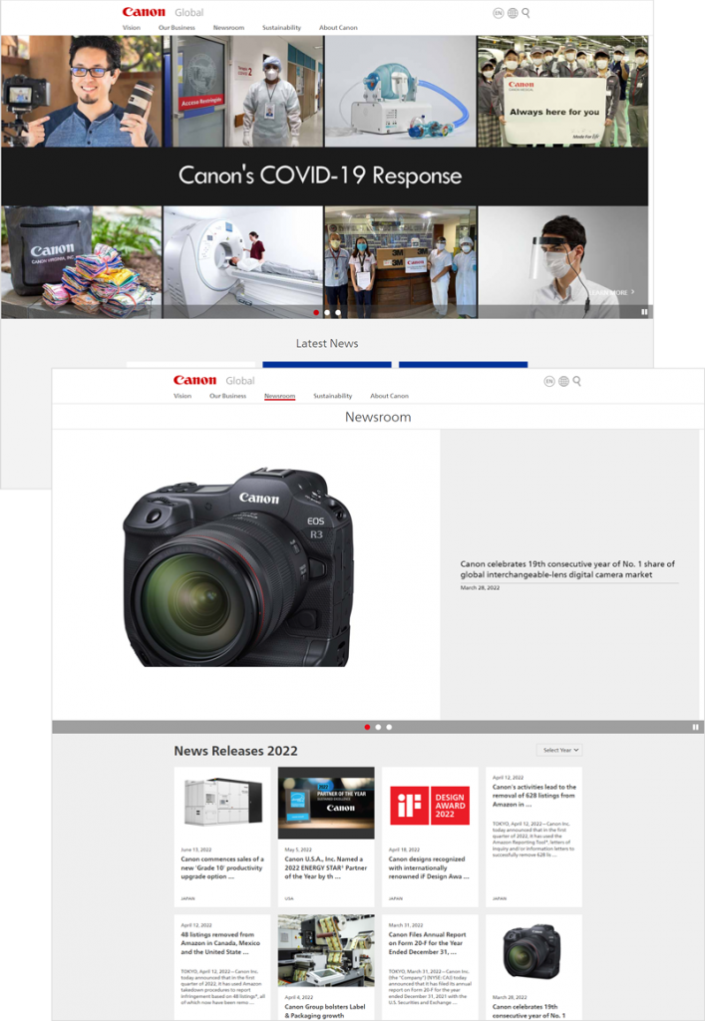Click the EN language icon in the back window

[x=498, y=13]
